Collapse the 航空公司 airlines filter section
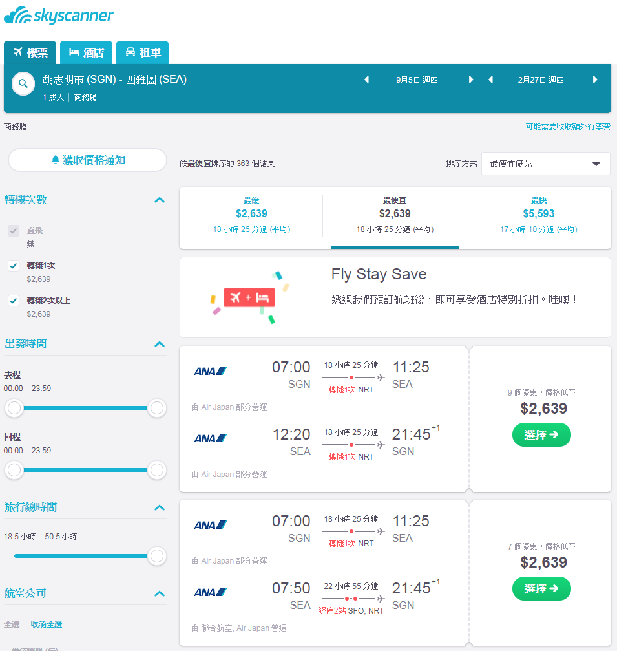Image resolution: width=617 pixels, height=651 pixels. click(x=160, y=593)
